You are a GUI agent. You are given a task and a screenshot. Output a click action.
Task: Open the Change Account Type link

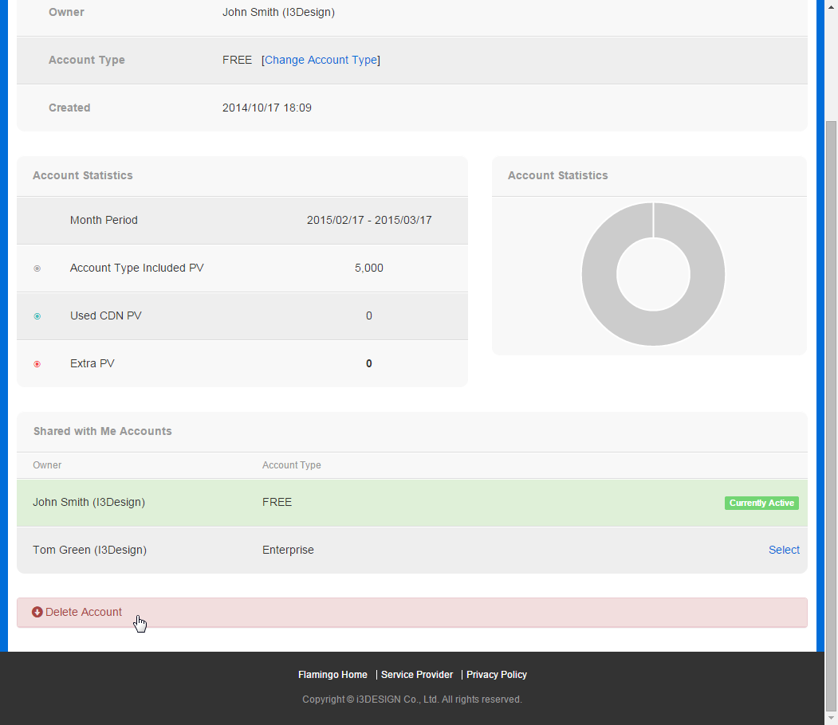point(321,60)
